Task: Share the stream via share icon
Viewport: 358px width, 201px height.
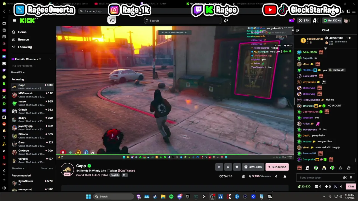Action: (x=276, y=176)
